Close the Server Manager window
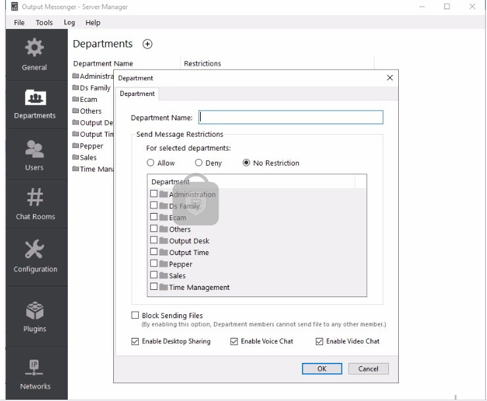487x401 pixels. pos(473,7)
